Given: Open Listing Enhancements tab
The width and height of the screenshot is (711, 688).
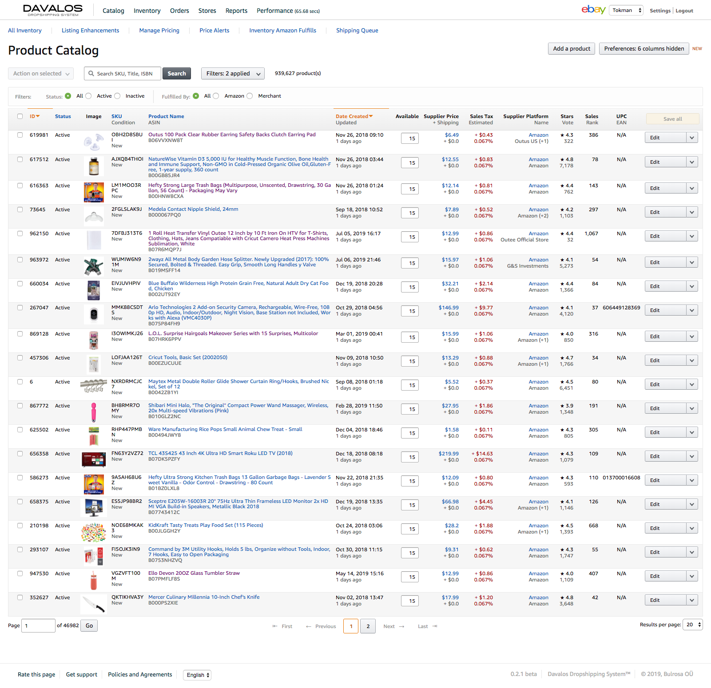Looking at the screenshot, I should tap(90, 31).
